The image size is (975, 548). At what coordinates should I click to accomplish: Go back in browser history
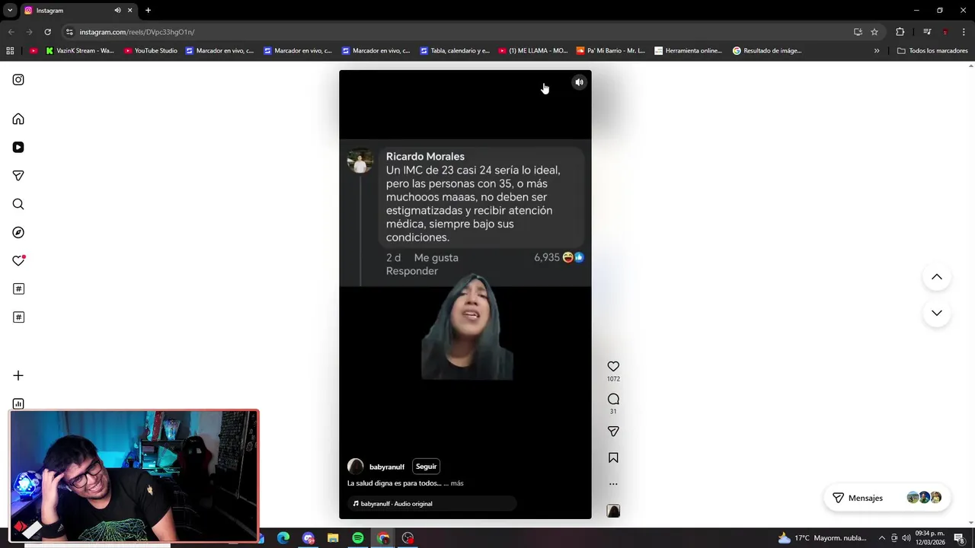click(11, 32)
